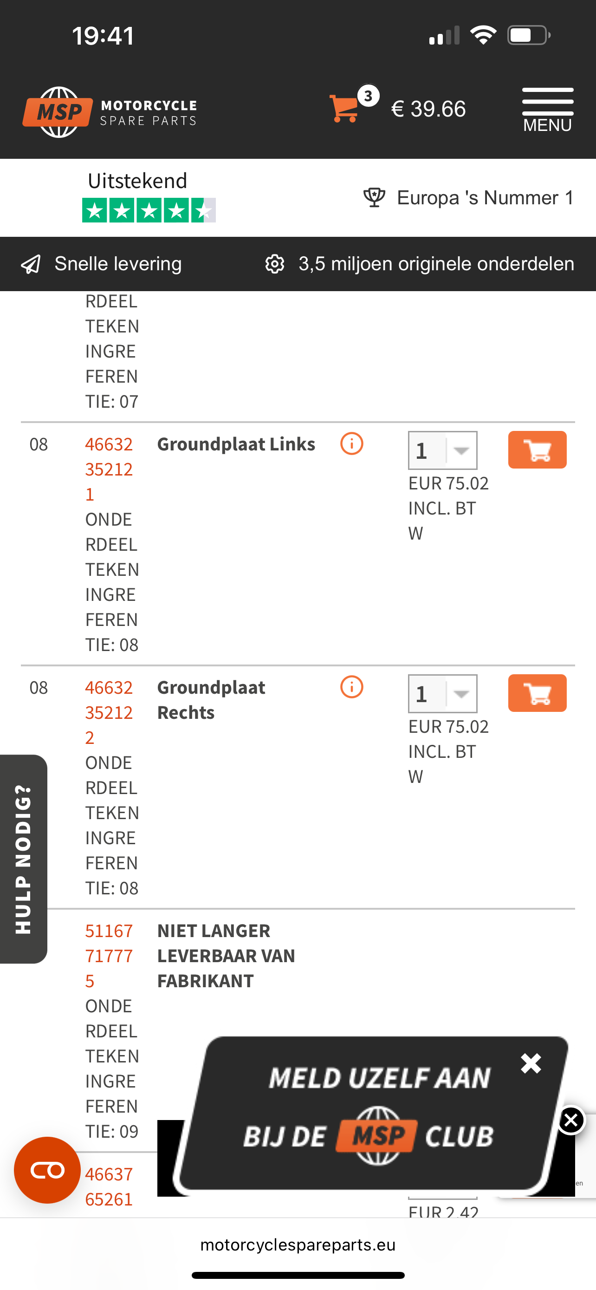The width and height of the screenshot is (596, 1290).
Task: Open part number 46632352121 link
Action: point(109,469)
